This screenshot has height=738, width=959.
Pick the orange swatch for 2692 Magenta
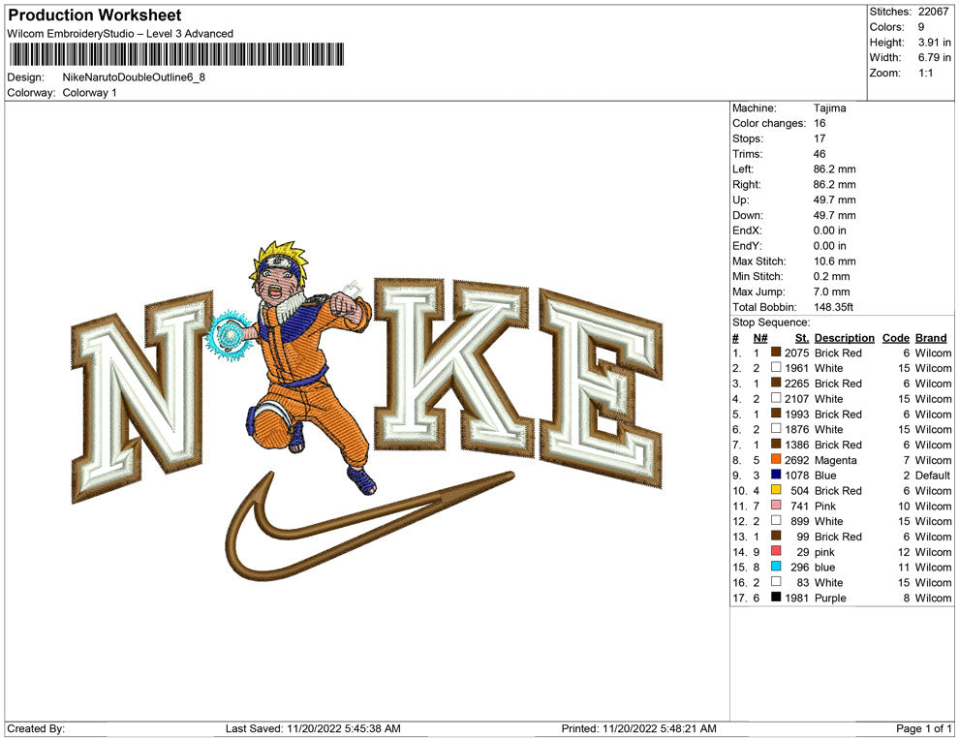pos(776,459)
